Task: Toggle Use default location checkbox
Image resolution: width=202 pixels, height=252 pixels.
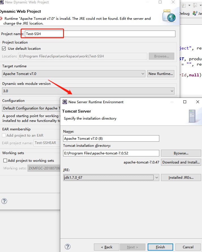Action: 4,49
